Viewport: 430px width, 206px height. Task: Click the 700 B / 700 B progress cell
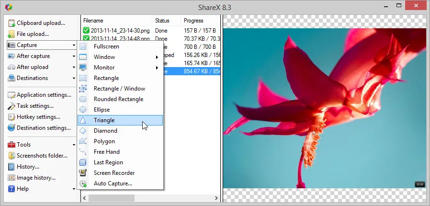200,47
